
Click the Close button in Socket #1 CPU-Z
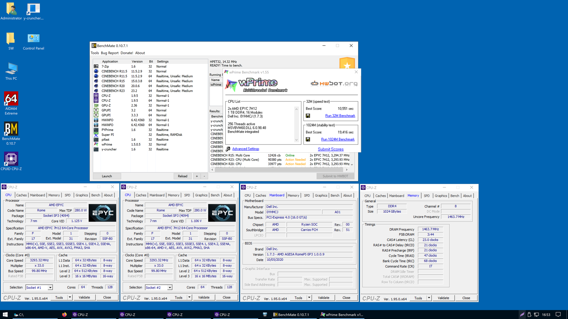tap(107, 297)
